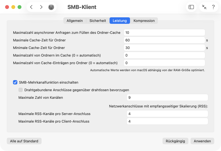Click the SMB drive icon in toolbar
The image size is (221, 151).
51,7
